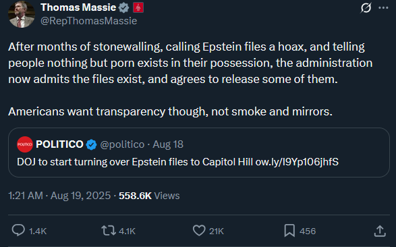Click the share upload icon
Viewport: 396px width, 247px height.
point(380,231)
